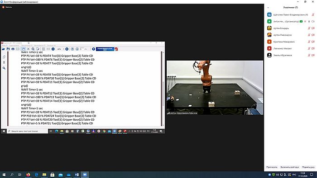Click the РУС language switcher in system tray
The height and width of the screenshot is (178, 317).
point(294,174)
